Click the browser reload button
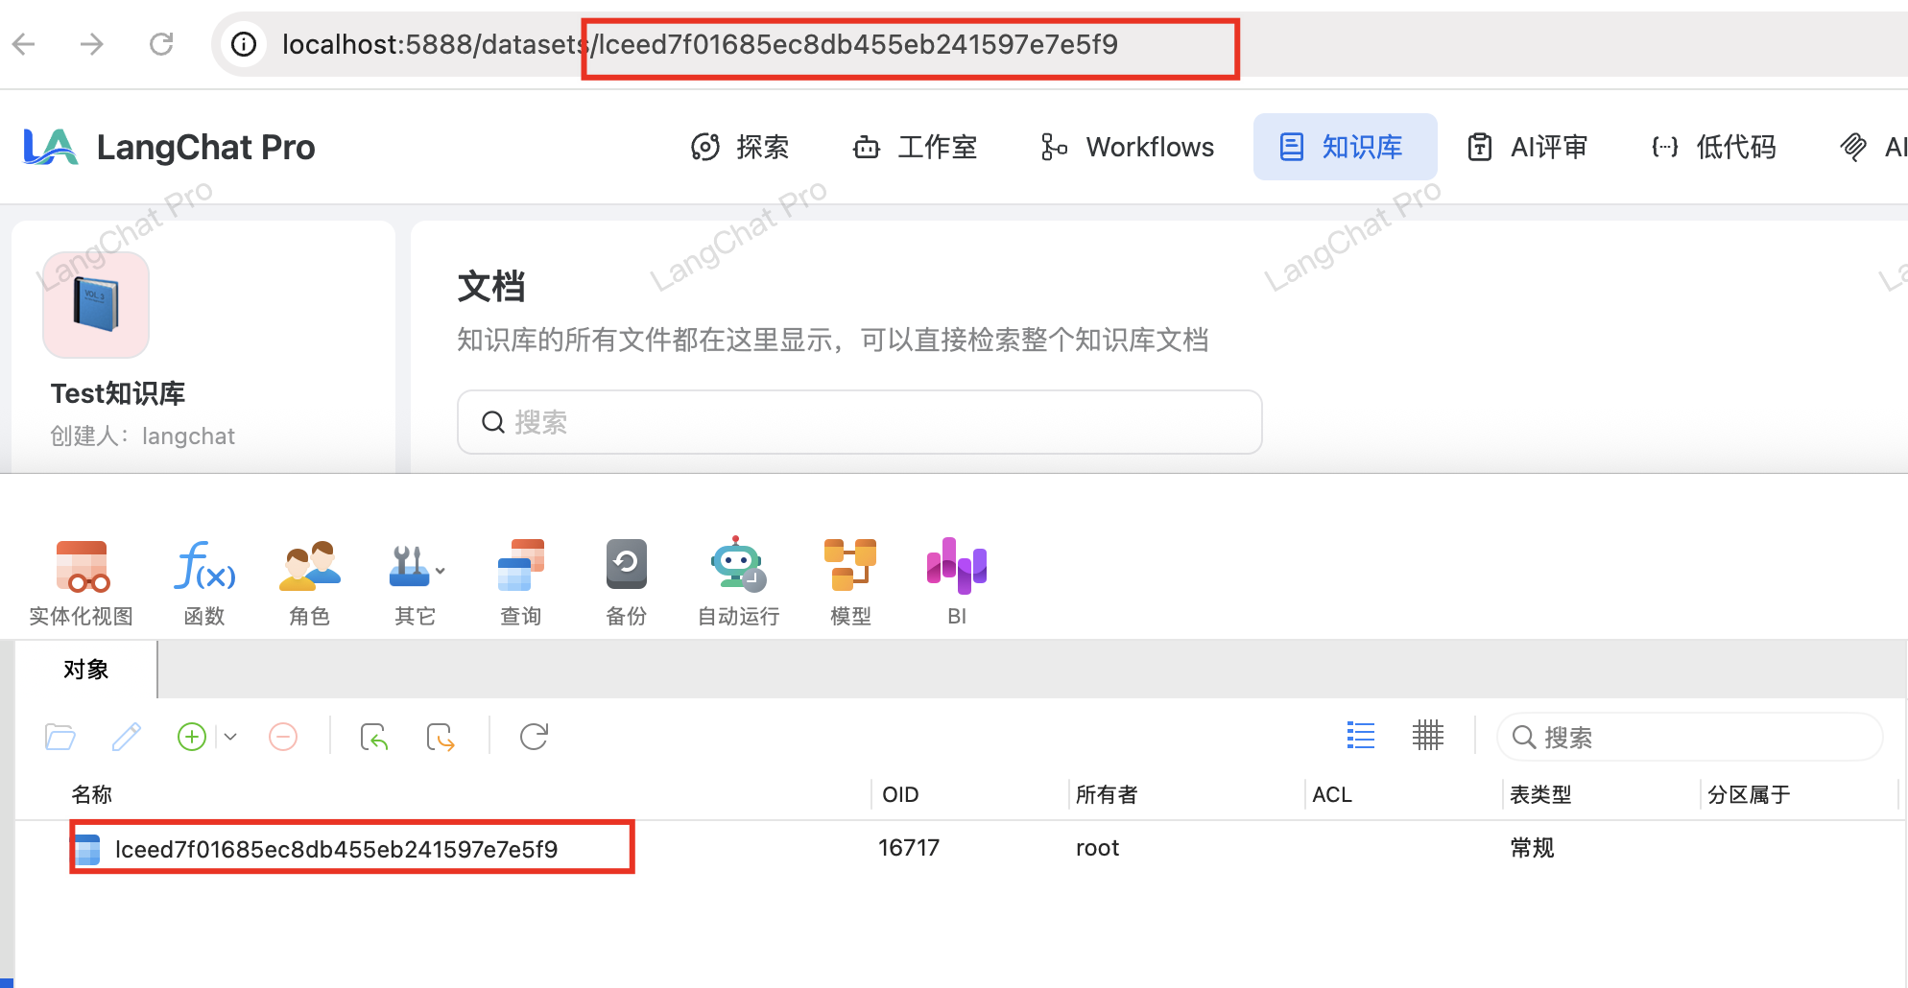Screen dimensions: 1908x988 (x=161, y=44)
